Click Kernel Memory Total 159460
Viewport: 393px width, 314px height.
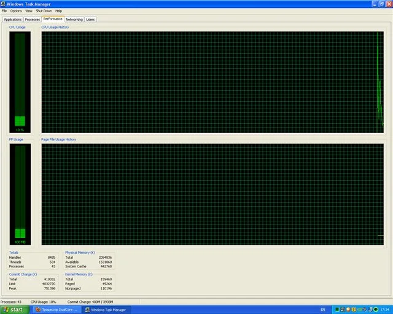coord(106,279)
